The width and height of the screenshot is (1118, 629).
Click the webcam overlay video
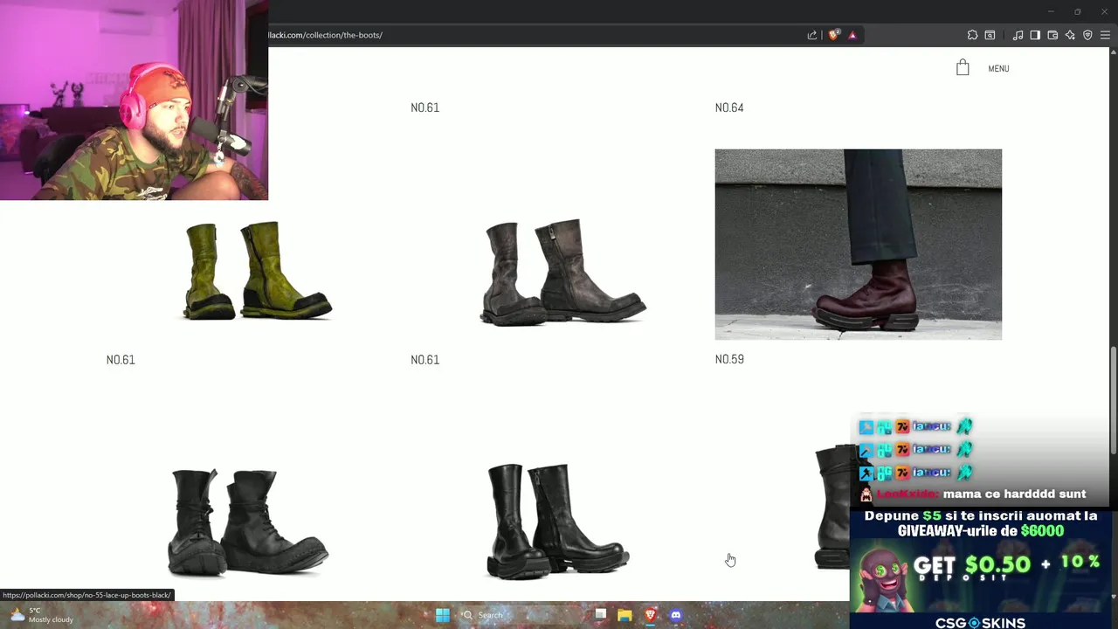(134, 100)
